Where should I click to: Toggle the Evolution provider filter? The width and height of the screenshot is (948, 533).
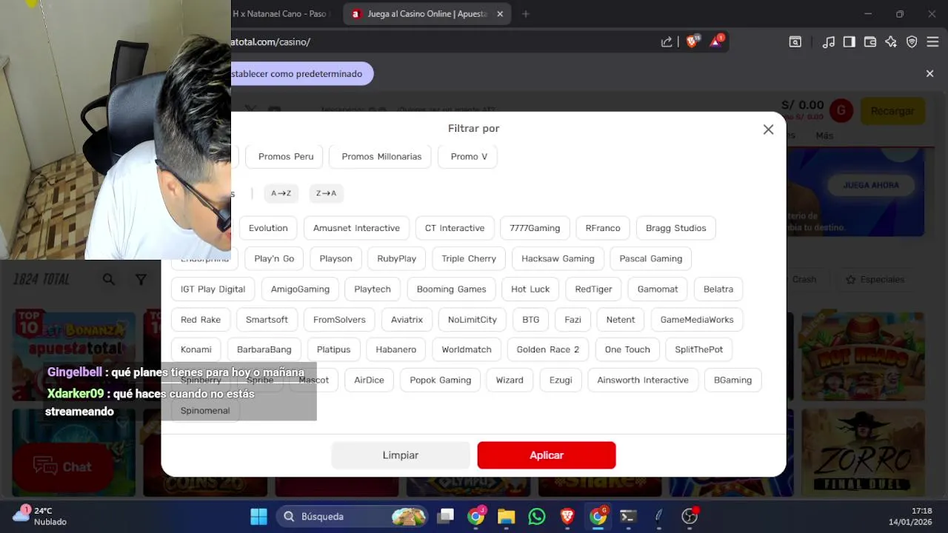pos(268,228)
